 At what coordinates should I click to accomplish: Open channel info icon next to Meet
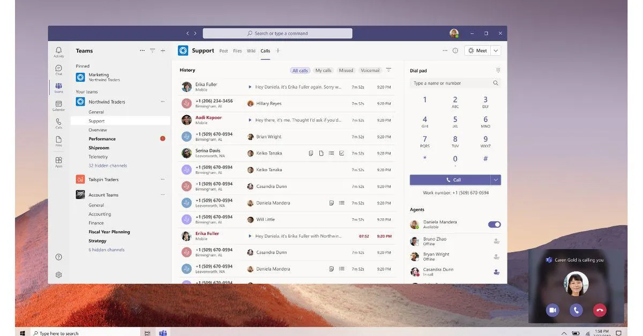click(x=455, y=51)
